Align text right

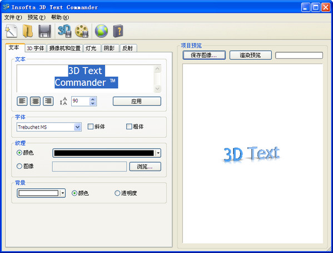point(48,101)
